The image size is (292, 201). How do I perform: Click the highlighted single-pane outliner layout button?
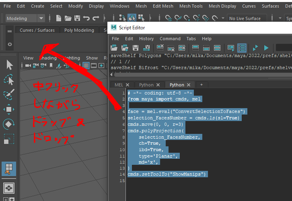tap(9, 169)
